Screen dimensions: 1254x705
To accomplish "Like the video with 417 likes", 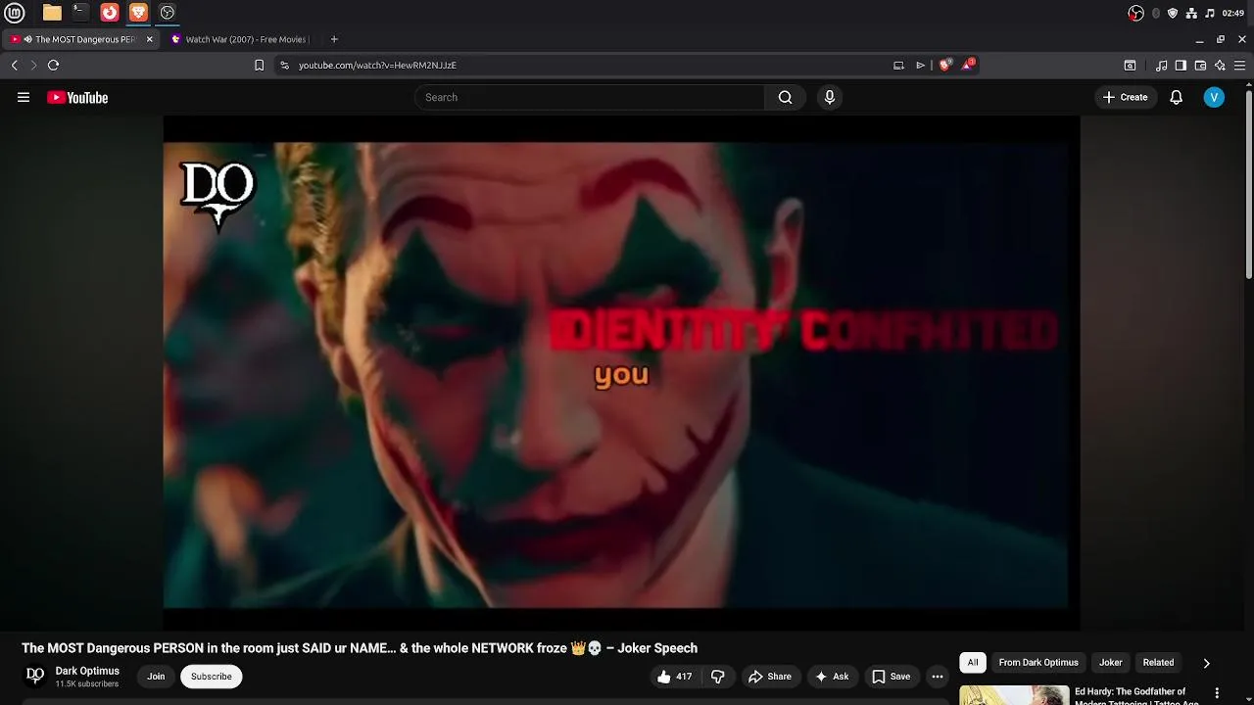I will [x=675, y=677].
